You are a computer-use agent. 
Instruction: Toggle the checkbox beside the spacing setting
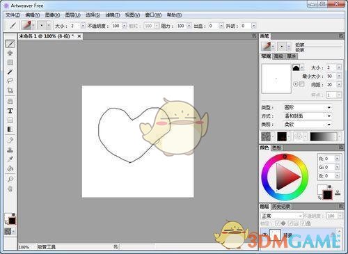[x=302, y=84]
